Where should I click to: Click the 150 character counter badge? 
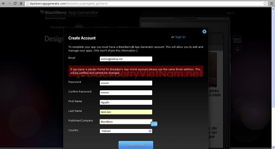click(x=154, y=124)
